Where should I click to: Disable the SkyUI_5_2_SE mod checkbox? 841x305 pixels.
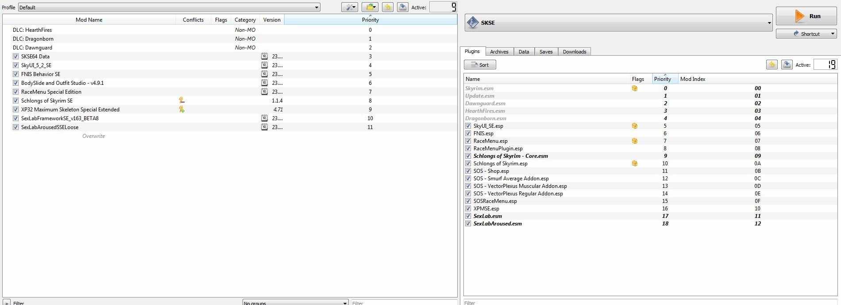pos(16,65)
